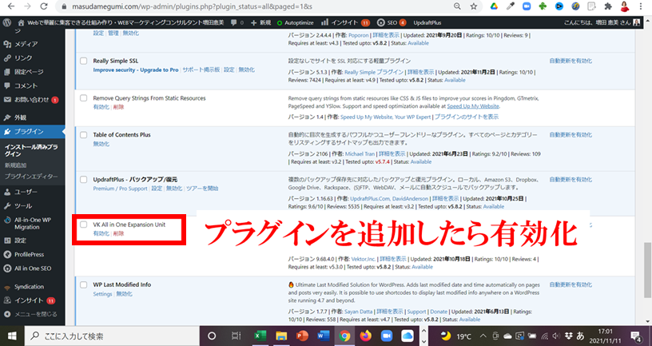Activate the eyedropper color picker extension
The height and width of the screenshot is (346, 652).
[x=511, y=6]
